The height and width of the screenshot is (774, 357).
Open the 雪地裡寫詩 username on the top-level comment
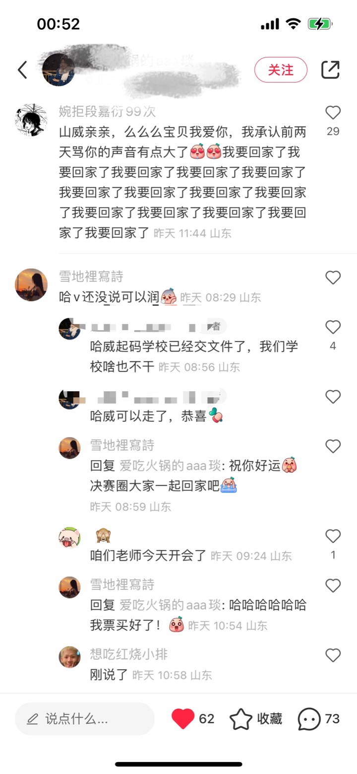91,277
